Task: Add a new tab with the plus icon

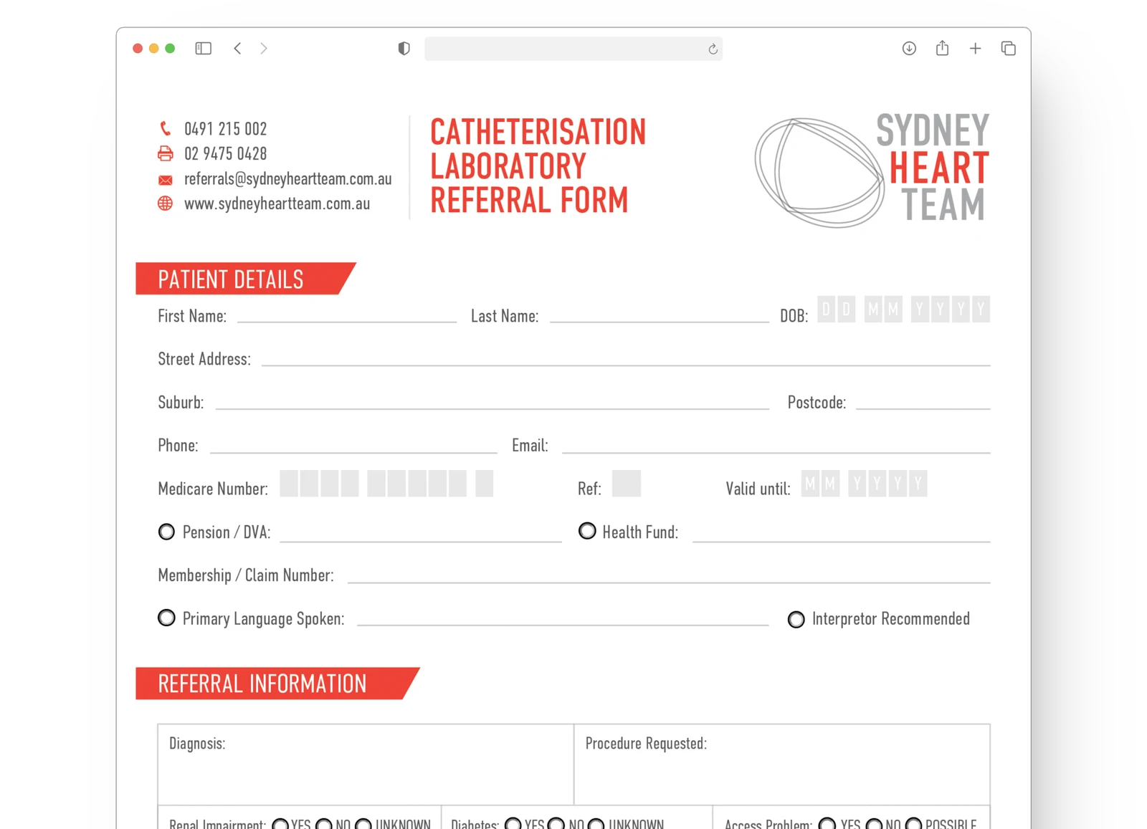Action: pos(975,48)
